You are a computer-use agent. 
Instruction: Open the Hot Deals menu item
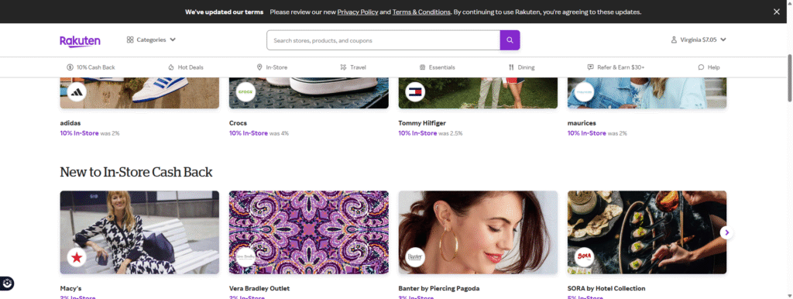coord(186,67)
